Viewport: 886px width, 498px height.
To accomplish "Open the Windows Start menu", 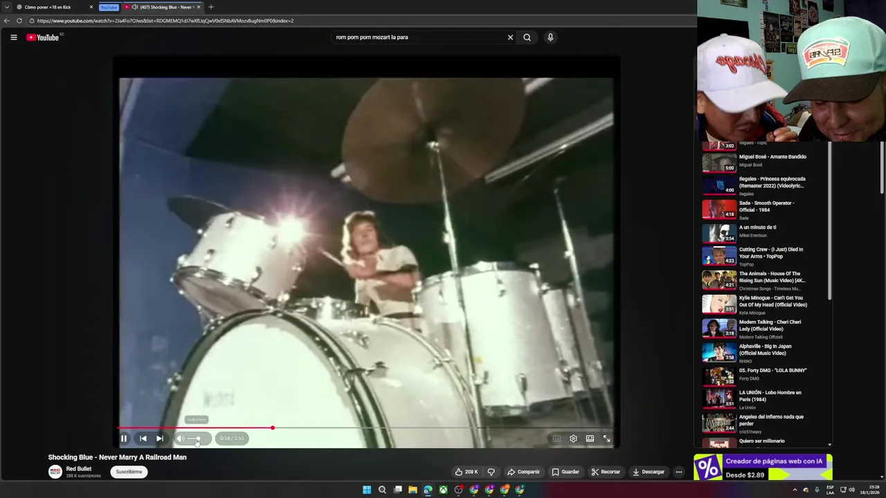I will (367, 490).
